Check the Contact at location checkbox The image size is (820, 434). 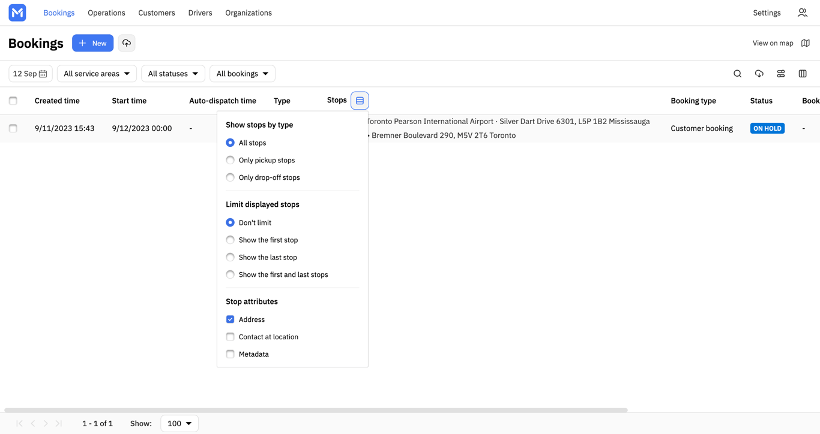coord(230,337)
